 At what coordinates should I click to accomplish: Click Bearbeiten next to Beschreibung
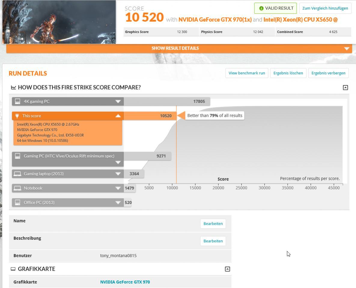[213, 241]
